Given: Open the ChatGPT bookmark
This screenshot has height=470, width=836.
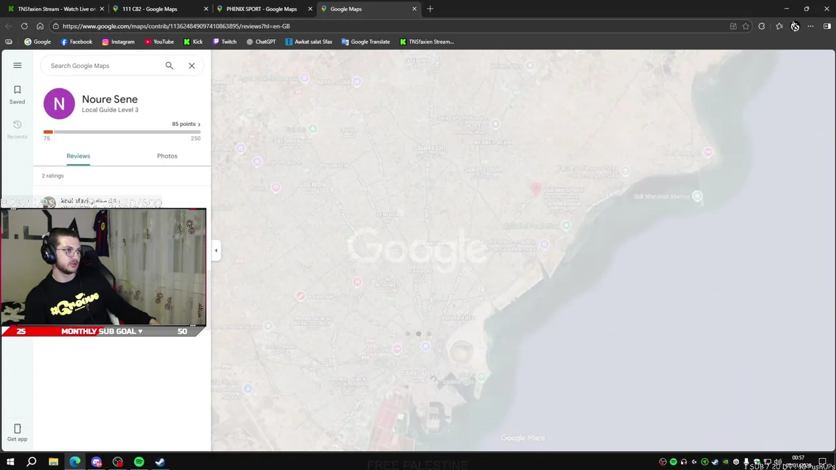Looking at the screenshot, I should point(261,42).
